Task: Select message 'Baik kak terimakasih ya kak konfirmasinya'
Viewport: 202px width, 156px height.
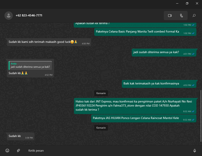Action: click(x=159, y=84)
